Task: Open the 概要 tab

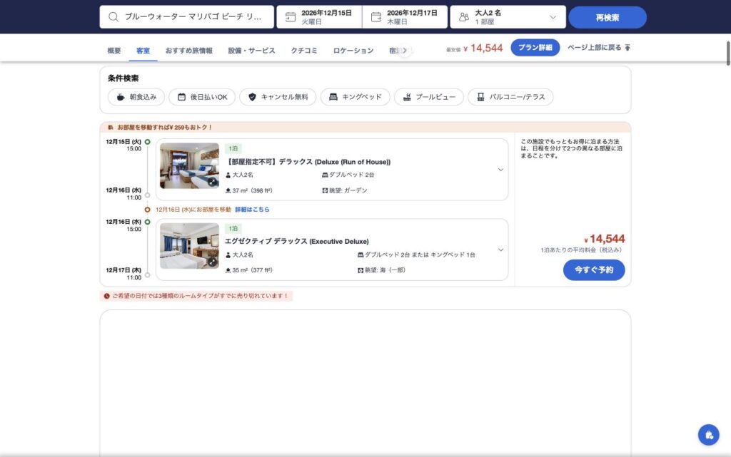Action: click(x=114, y=50)
